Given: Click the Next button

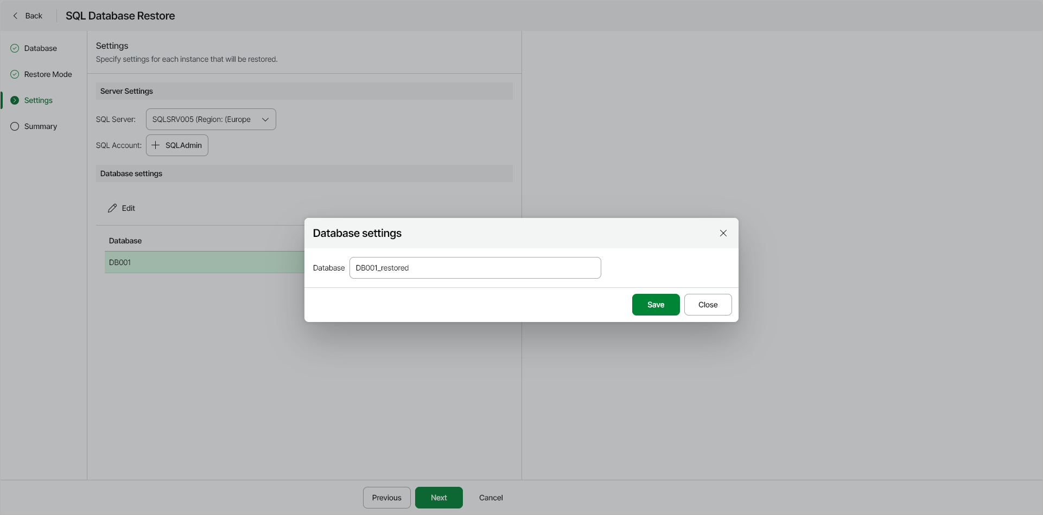Looking at the screenshot, I should tap(438, 497).
